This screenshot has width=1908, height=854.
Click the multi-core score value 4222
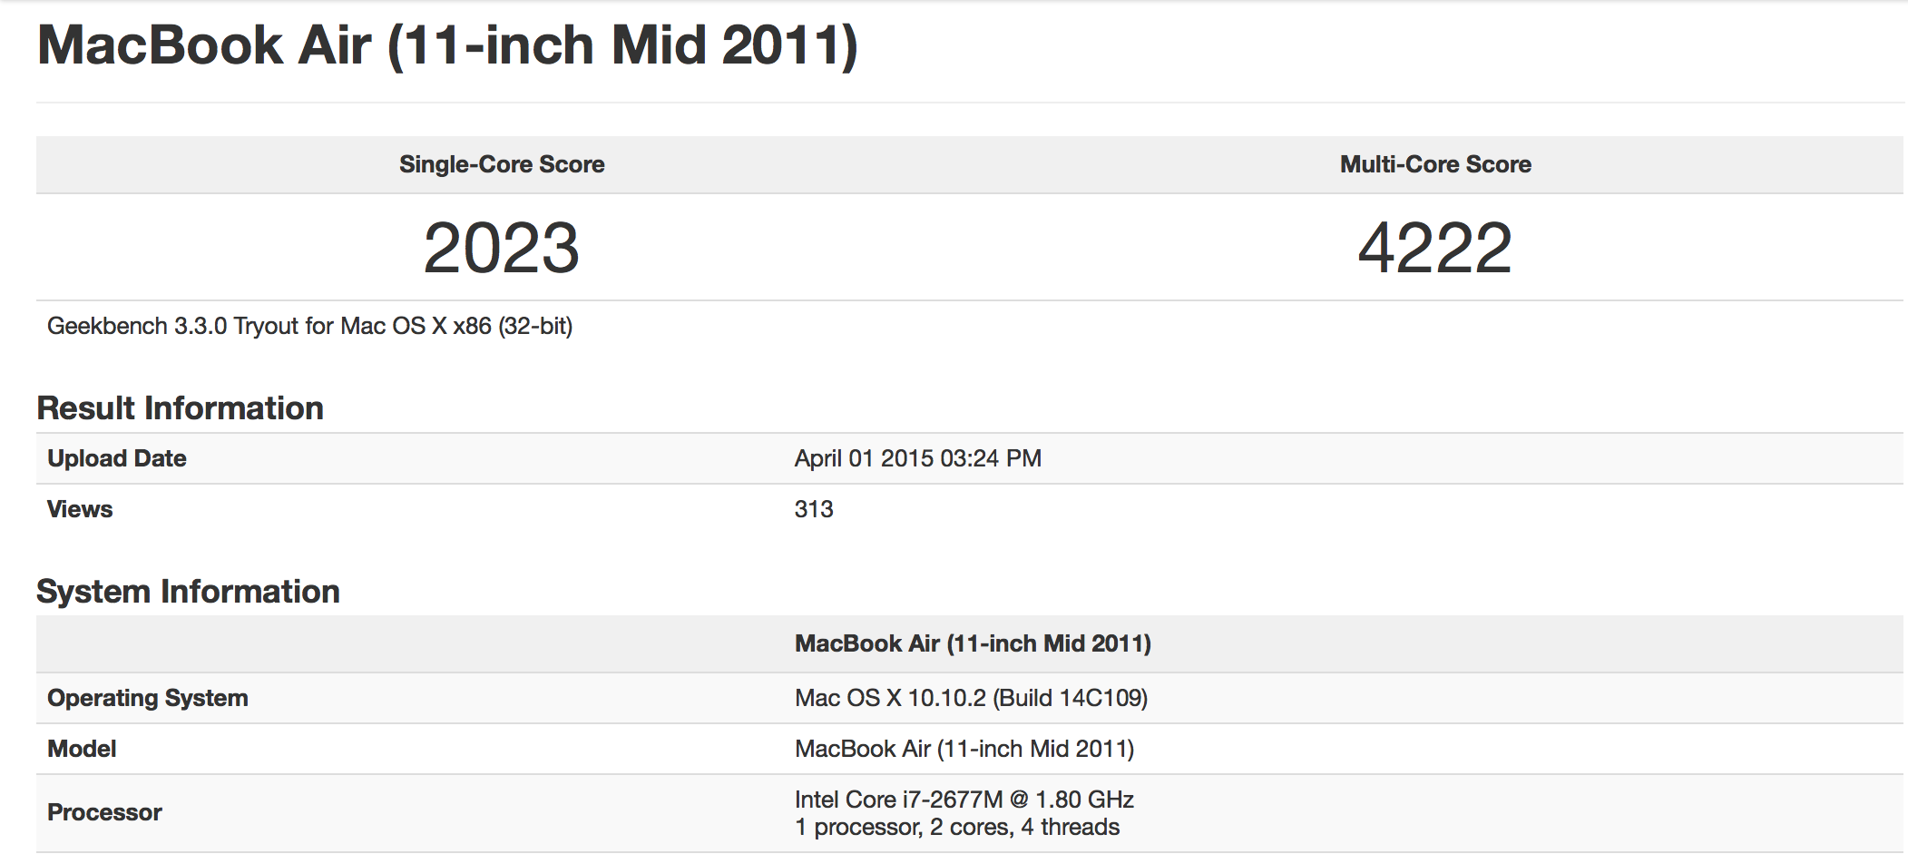pos(1435,248)
